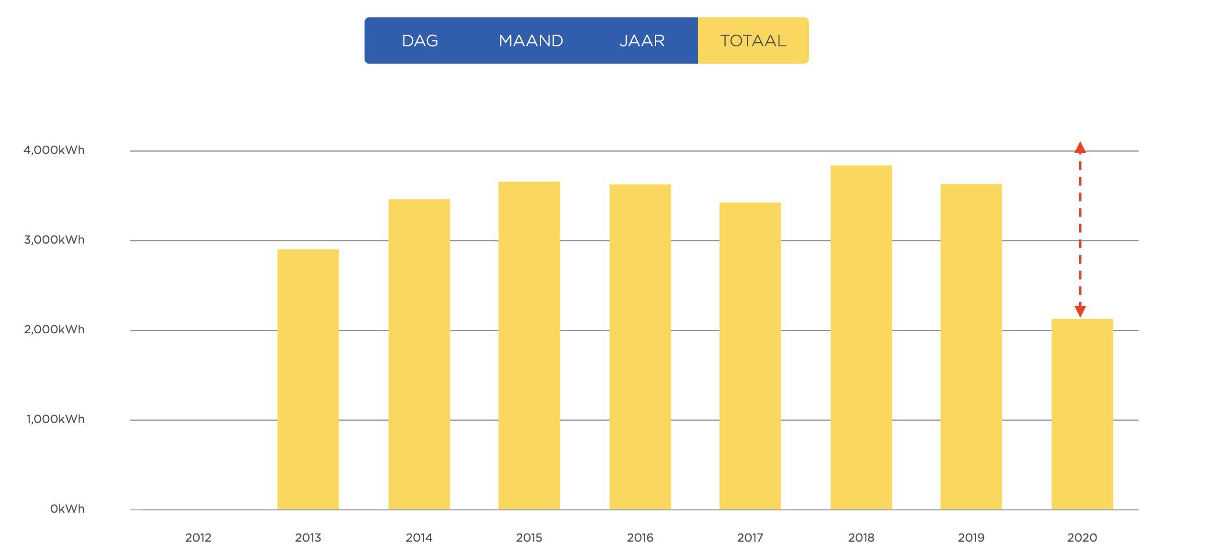This screenshot has height=559, width=1229.
Task: Click the 4,000kWh axis label
Action: [54, 150]
